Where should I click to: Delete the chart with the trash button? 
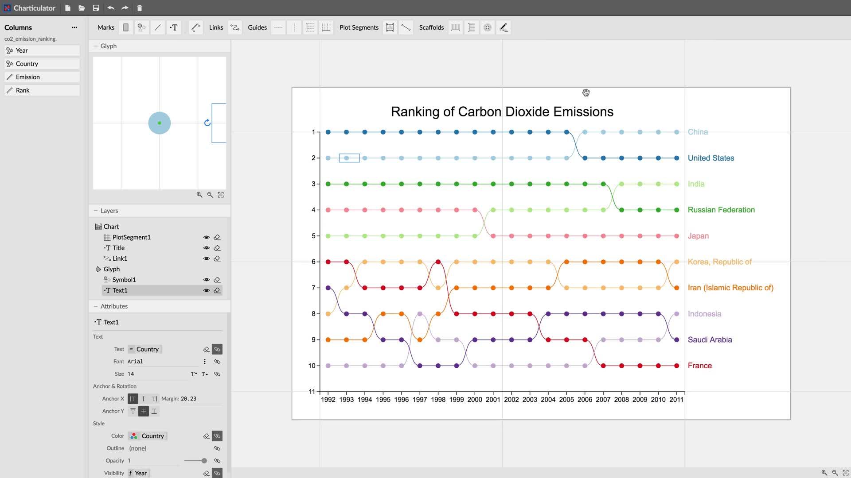pyautogui.click(x=140, y=8)
